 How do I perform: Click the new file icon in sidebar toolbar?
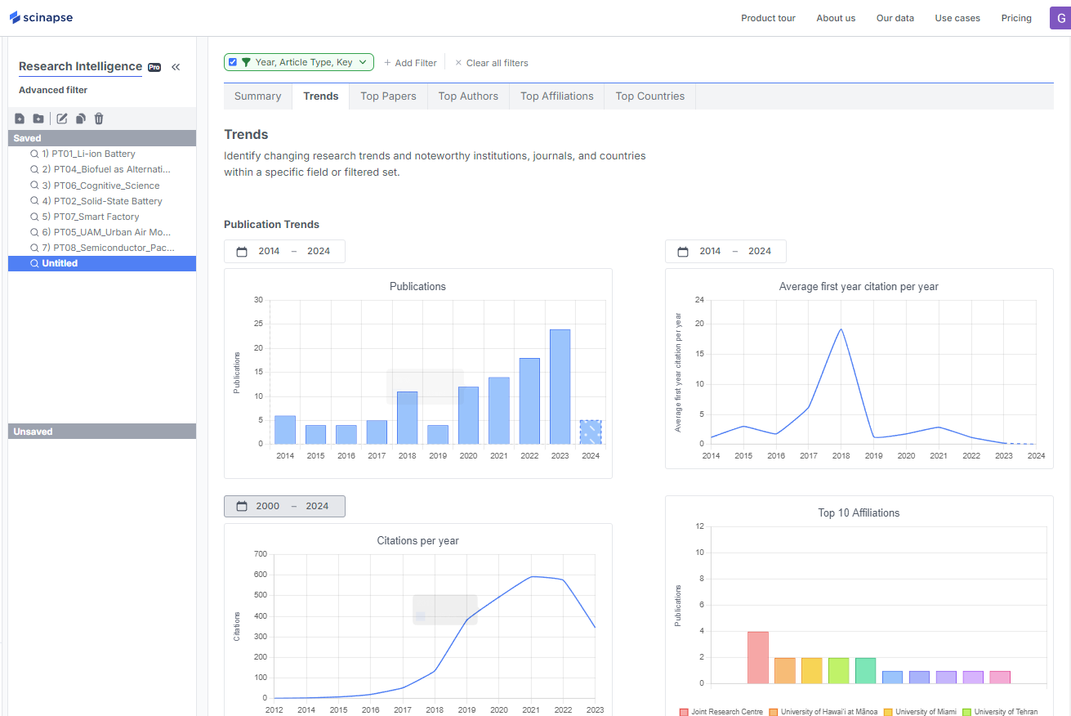(20, 119)
